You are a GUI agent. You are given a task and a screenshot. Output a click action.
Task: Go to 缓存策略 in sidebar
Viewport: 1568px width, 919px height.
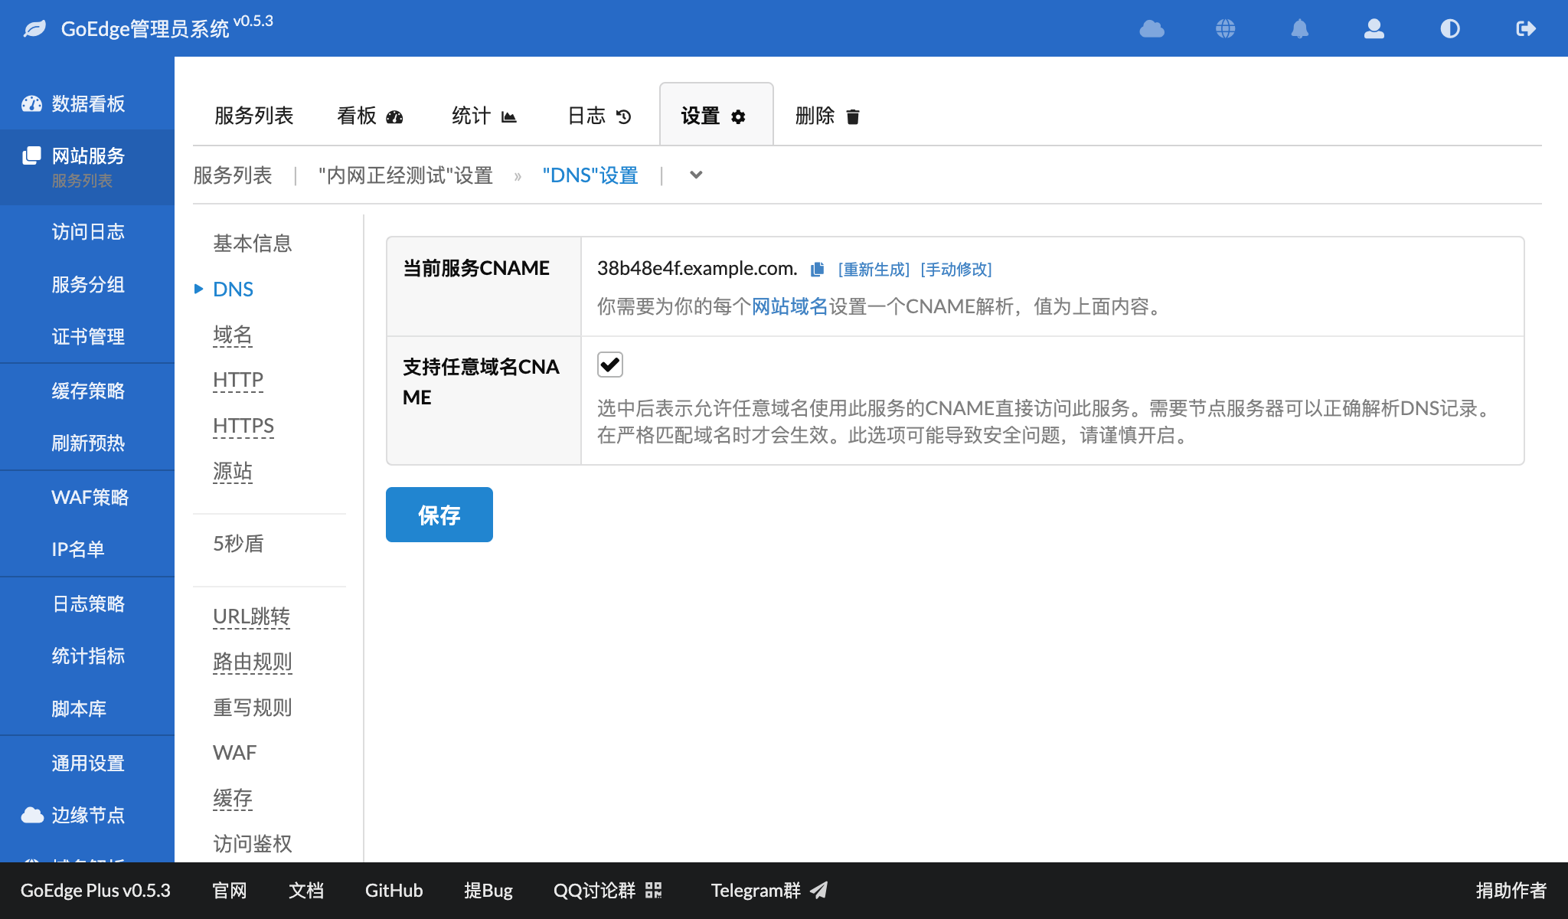87,391
